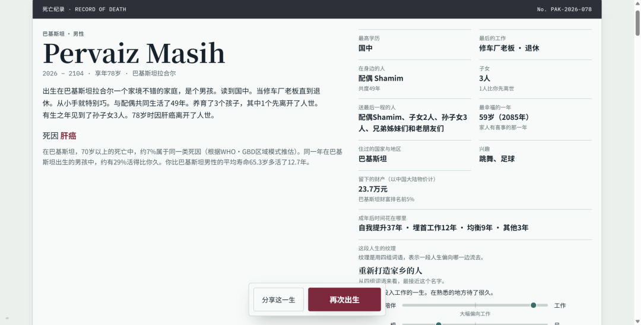641x325 pixels.
Task: Click the 巴基斯坦 · 男性 label above the name
Action: [64, 34]
